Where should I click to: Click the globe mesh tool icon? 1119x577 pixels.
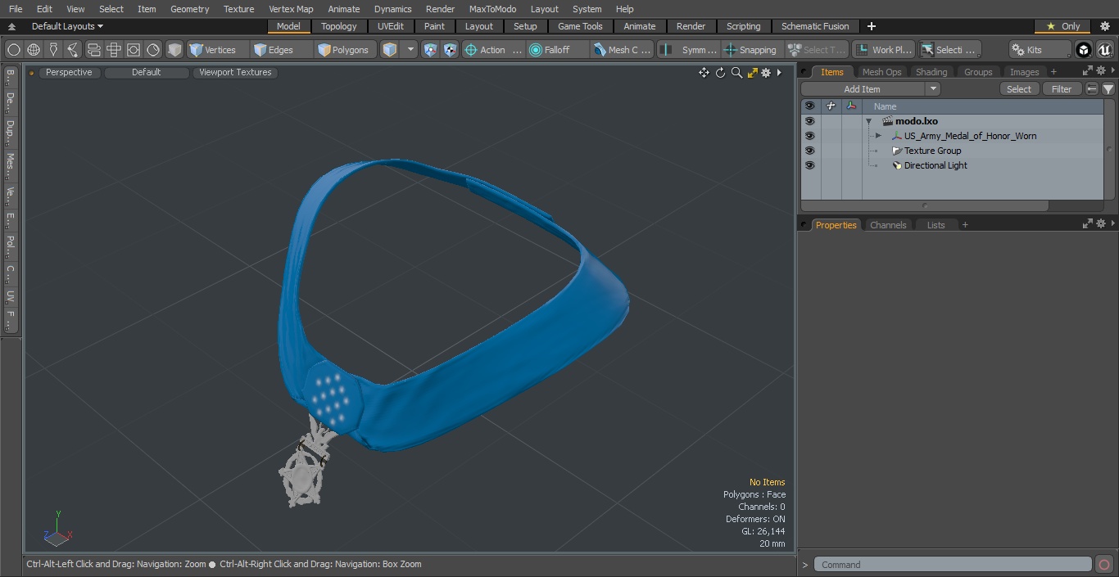[x=34, y=50]
